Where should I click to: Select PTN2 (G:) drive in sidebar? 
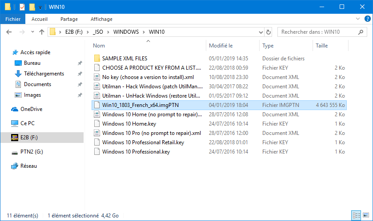(x=32, y=152)
